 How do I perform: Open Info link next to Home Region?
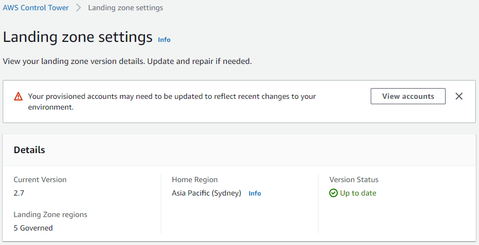point(255,193)
